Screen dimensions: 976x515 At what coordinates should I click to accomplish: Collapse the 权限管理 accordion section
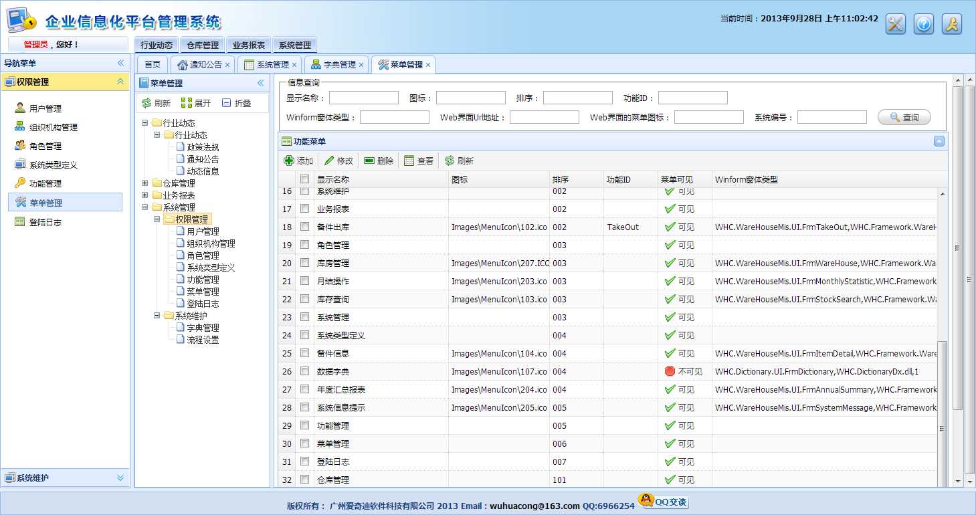(x=120, y=82)
